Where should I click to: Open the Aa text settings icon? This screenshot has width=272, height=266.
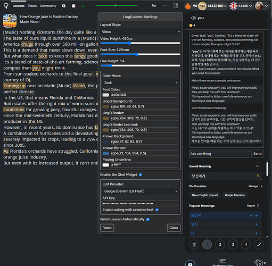pos(154,6)
